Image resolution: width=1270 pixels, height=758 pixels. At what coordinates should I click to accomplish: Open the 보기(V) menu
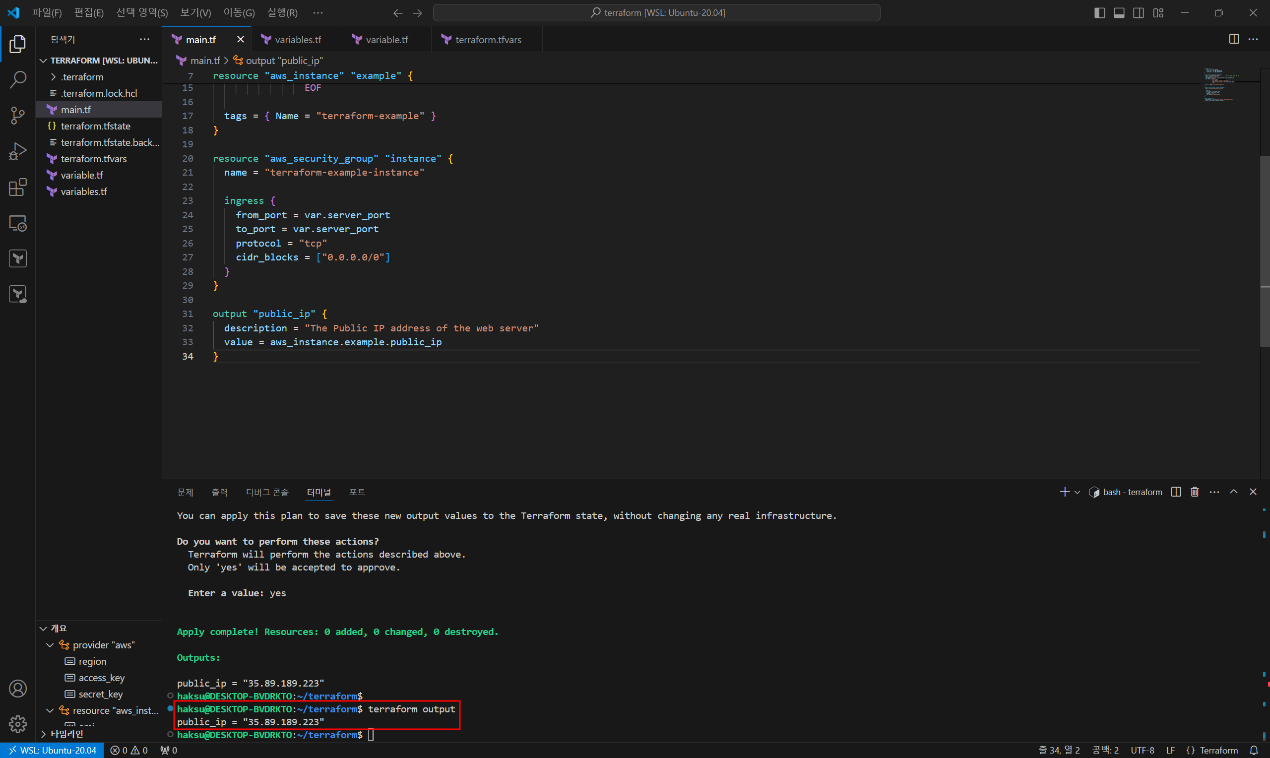click(x=195, y=13)
